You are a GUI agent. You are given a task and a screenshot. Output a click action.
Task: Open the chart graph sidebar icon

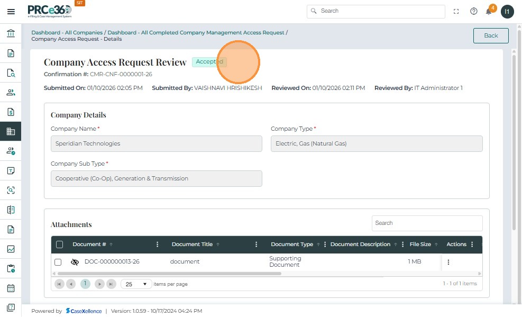[x=11, y=249]
